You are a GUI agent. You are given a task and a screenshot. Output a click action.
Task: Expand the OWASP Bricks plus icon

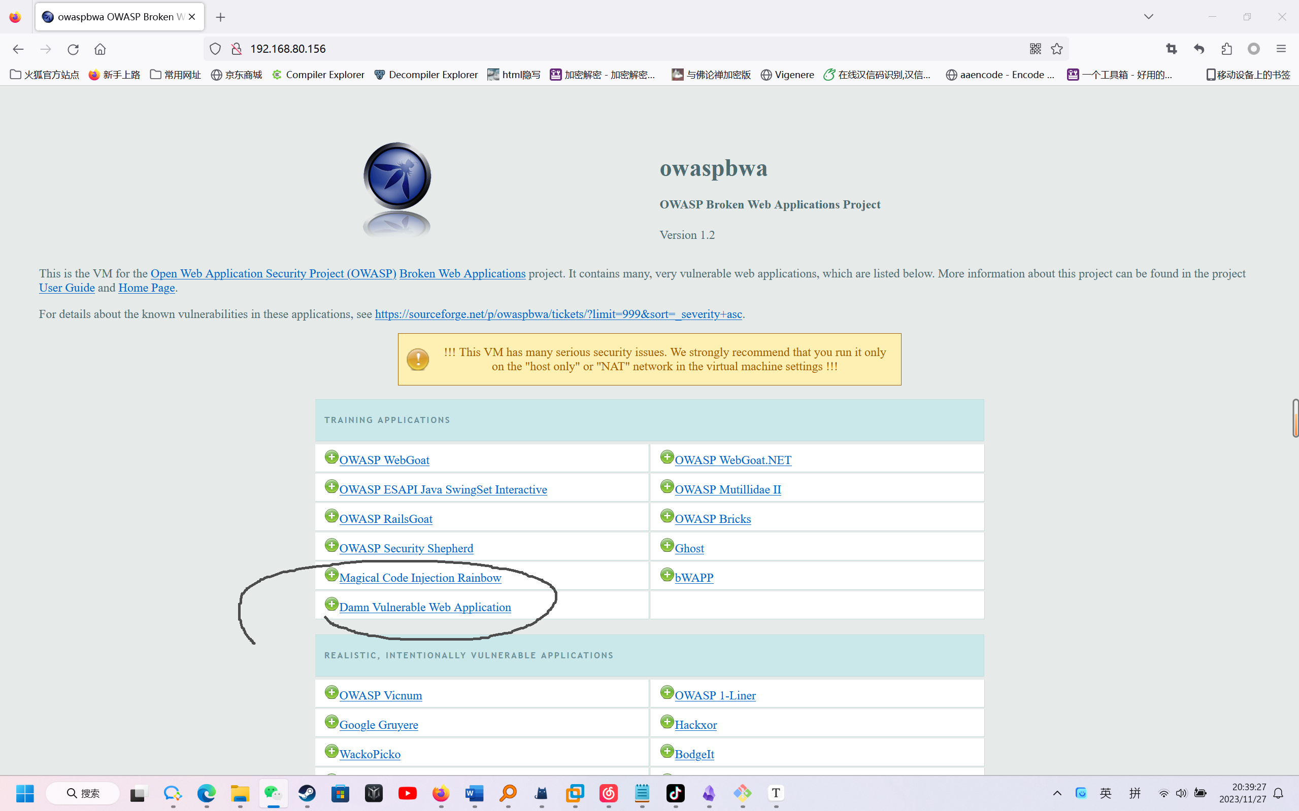pos(667,516)
